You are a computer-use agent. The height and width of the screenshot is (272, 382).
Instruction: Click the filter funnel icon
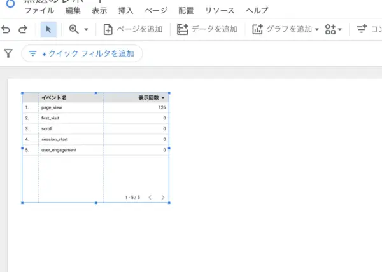tap(8, 53)
